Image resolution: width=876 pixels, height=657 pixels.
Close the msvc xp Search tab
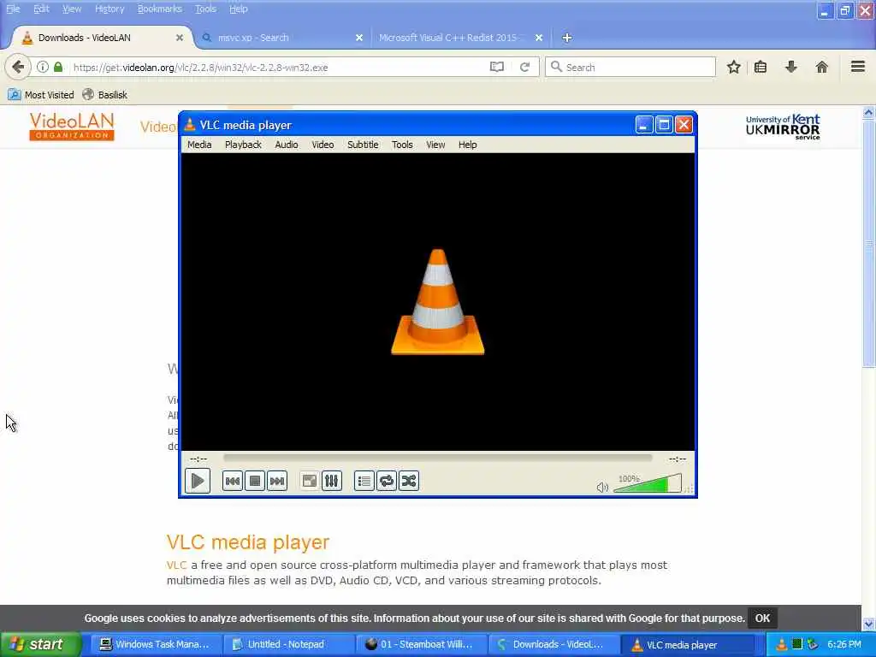tap(359, 38)
